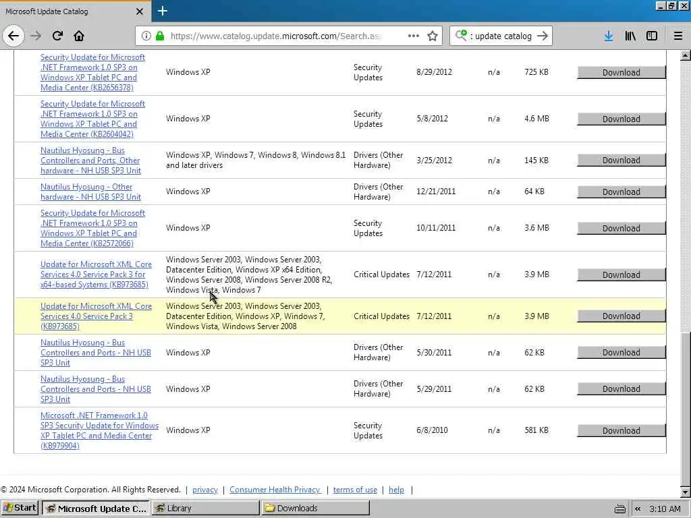691x518 pixels.
Task: Click the scrollbar down arrow
Action: click(x=686, y=492)
